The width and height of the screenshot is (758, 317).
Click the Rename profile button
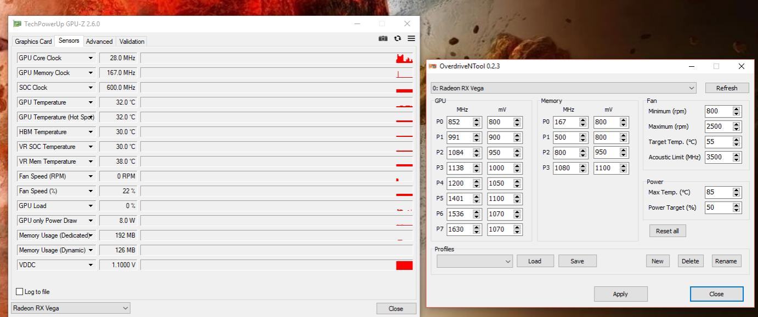click(x=726, y=261)
